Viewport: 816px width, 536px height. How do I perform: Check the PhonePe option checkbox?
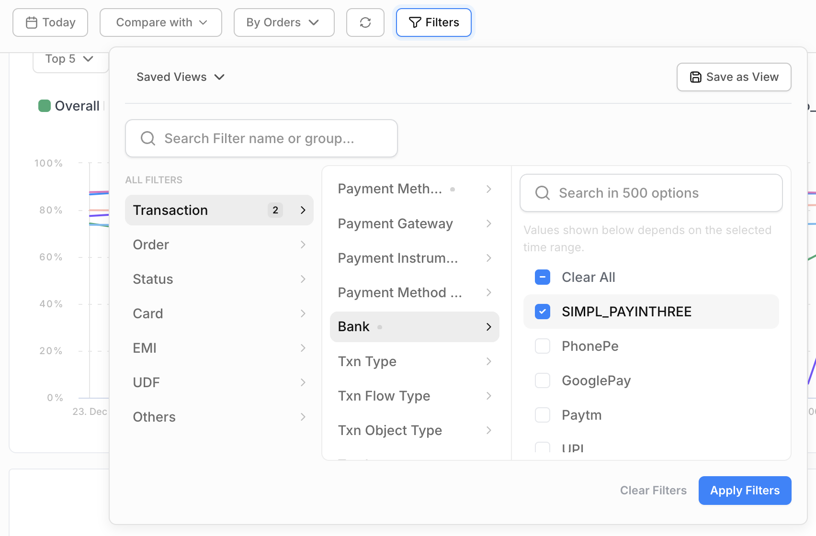tap(542, 346)
